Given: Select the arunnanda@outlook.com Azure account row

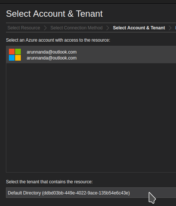Looking at the screenshot, I should pos(91,55).
